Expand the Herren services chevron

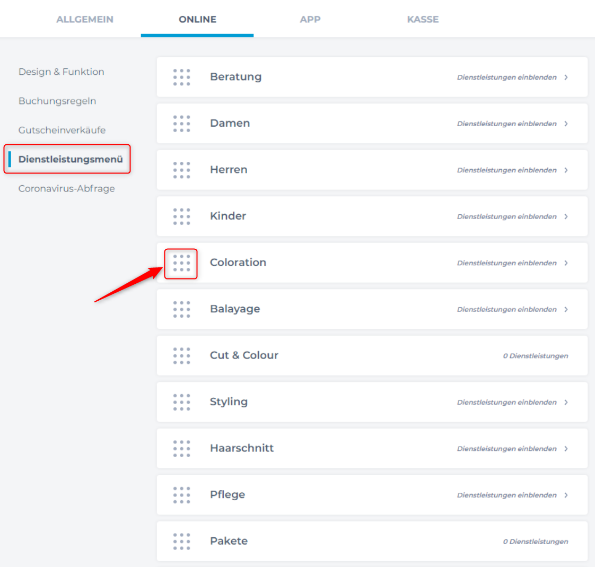click(566, 170)
